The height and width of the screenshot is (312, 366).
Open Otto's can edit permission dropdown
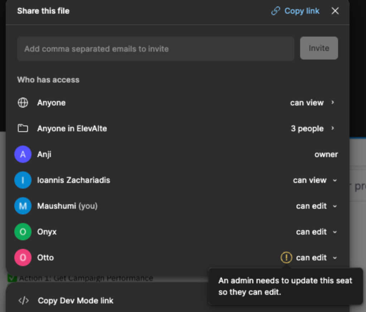(x=317, y=258)
